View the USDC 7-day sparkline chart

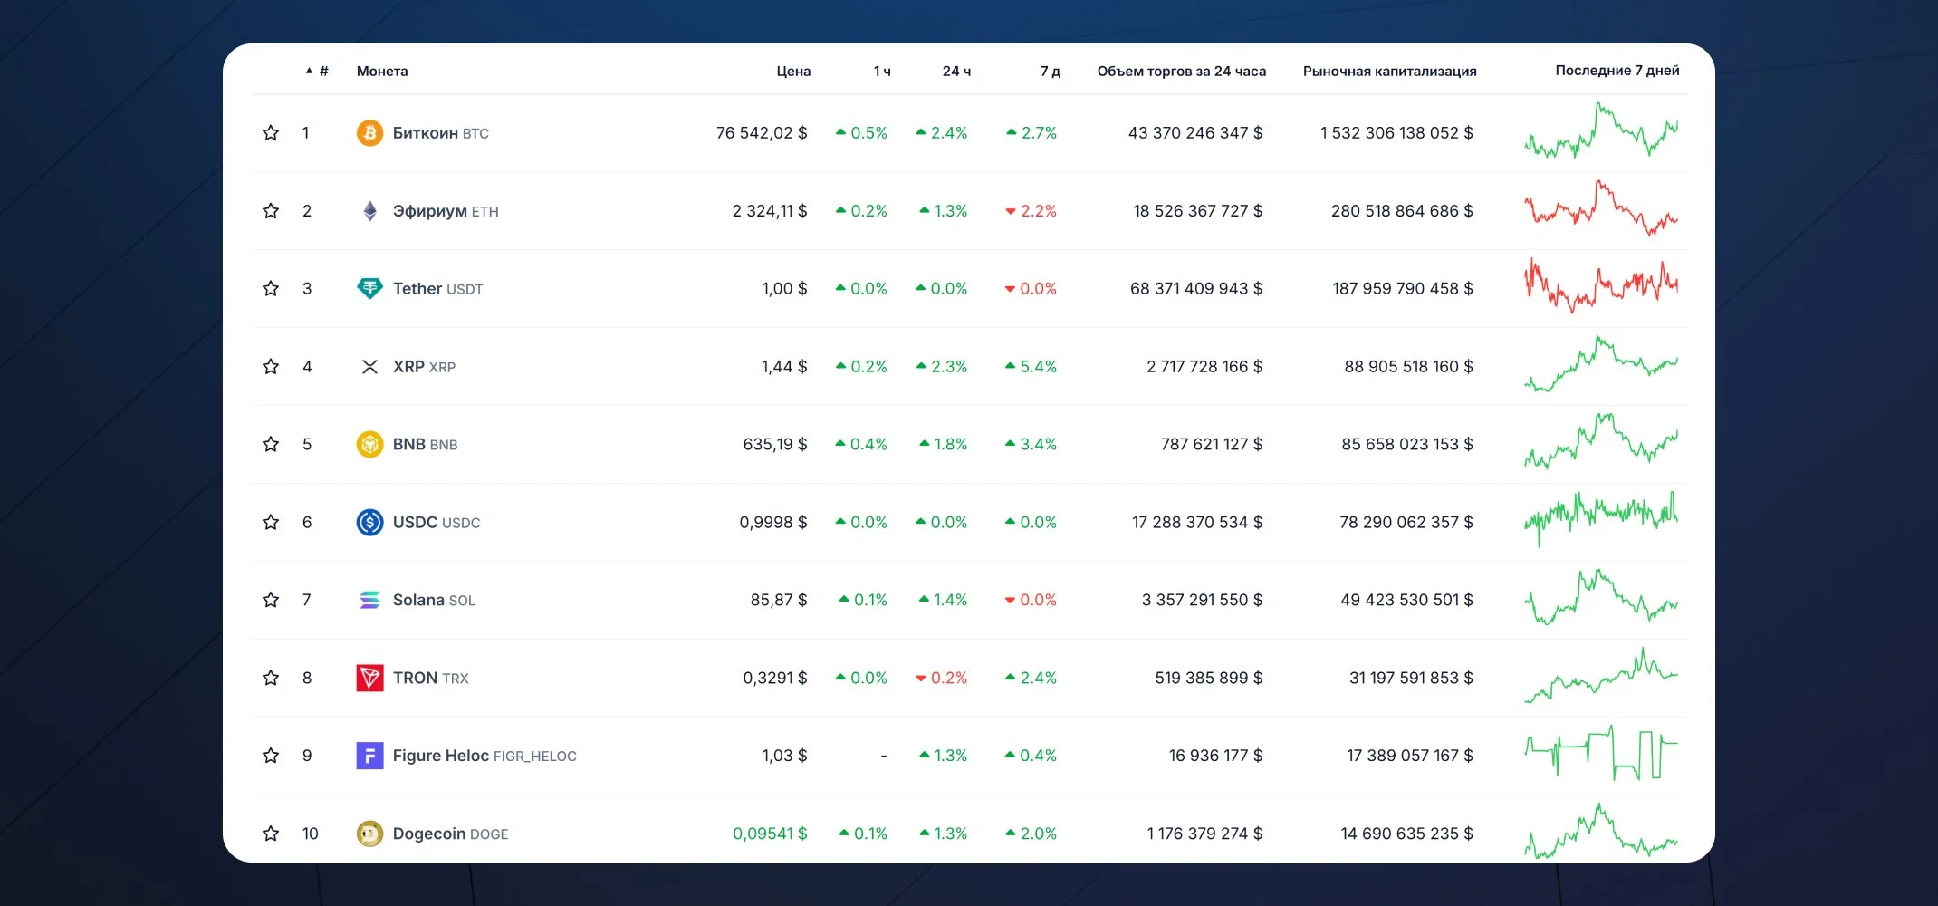point(1601,519)
